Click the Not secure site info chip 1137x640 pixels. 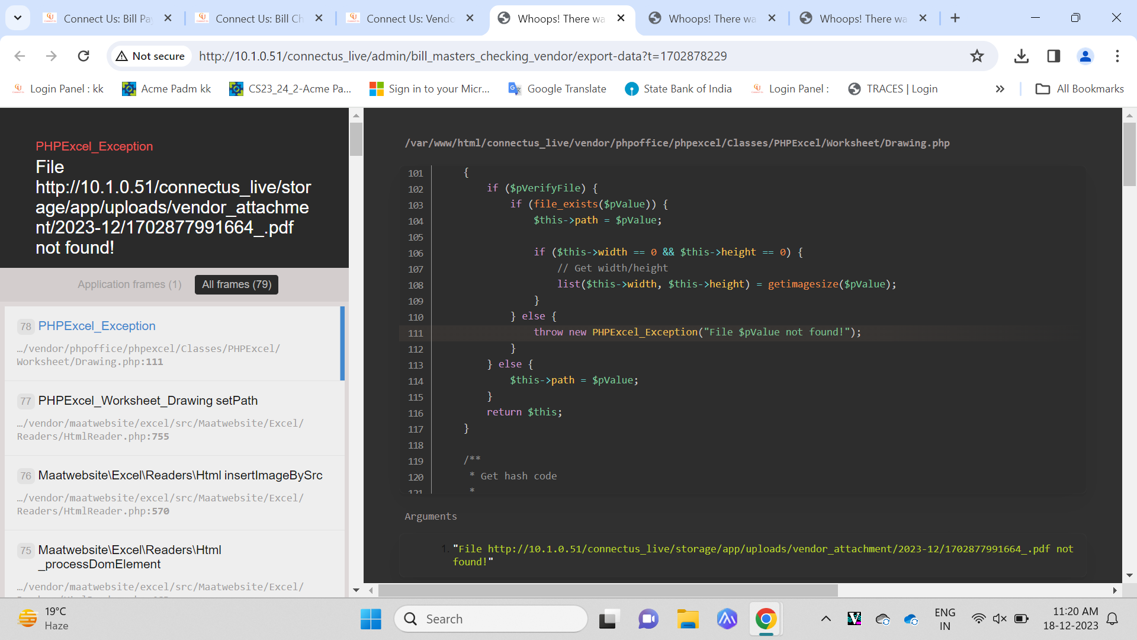pyautogui.click(x=151, y=56)
